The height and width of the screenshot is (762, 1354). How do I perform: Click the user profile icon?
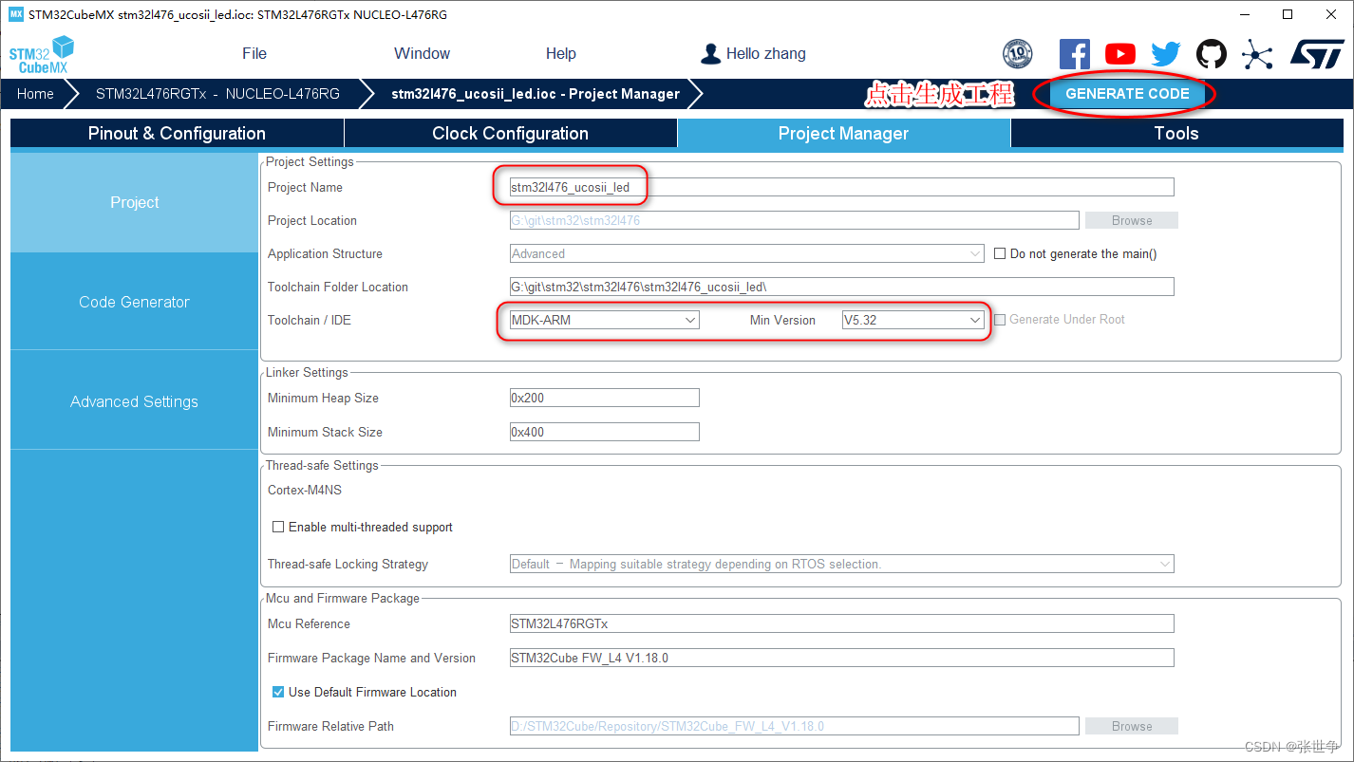pyautogui.click(x=710, y=54)
